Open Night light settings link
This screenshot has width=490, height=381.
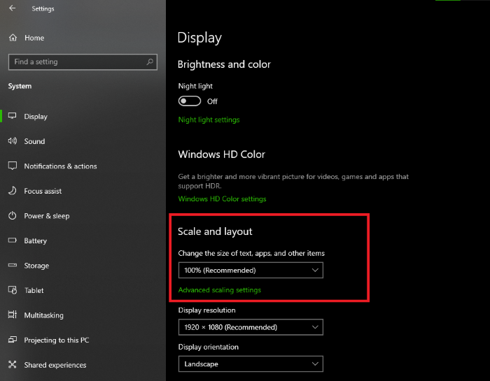point(209,120)
